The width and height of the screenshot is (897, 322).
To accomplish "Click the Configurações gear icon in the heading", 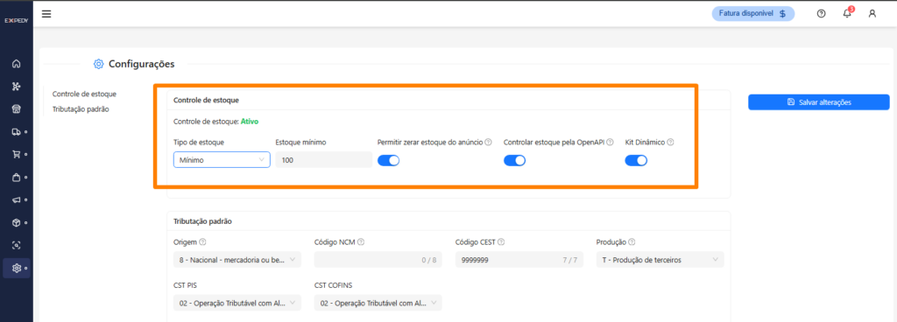I will click(98, 64).
